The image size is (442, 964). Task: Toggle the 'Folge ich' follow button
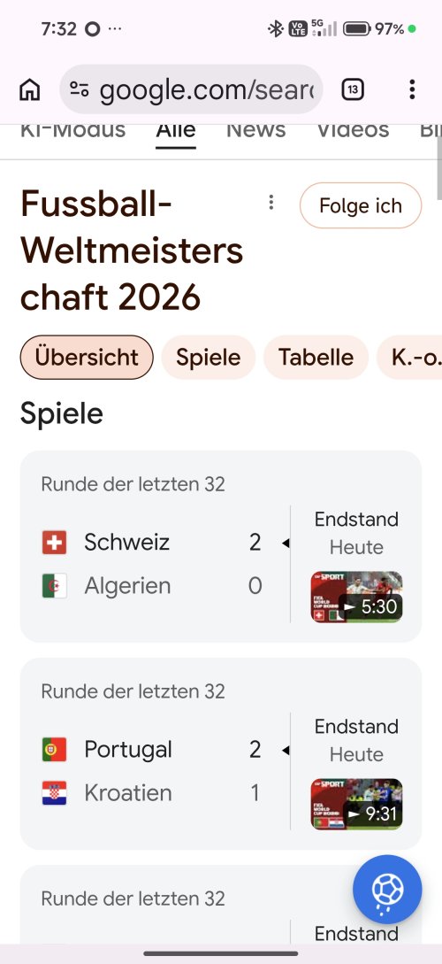pos(361,205)
